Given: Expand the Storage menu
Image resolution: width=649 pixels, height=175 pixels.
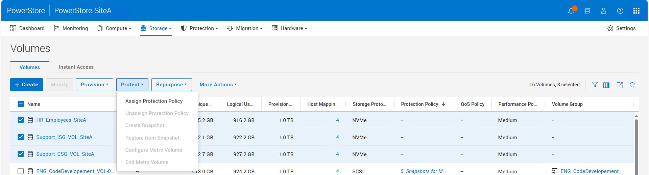Looking at the screenshot, I should point(156,28).
